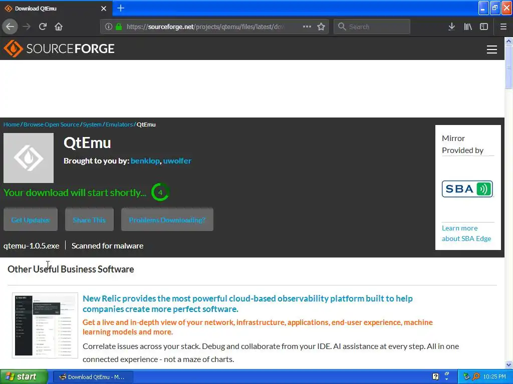The width and height of the screenshot is (513, 384).
Task: Click the QtEmu project placeholder icon
Action: (x=29, y=157)
